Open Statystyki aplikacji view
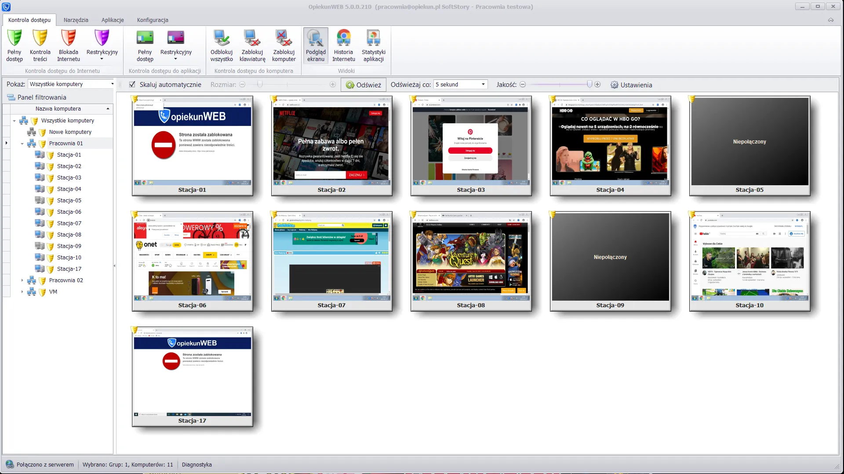Viewport: 844px width, 474px height. (373, 45)
